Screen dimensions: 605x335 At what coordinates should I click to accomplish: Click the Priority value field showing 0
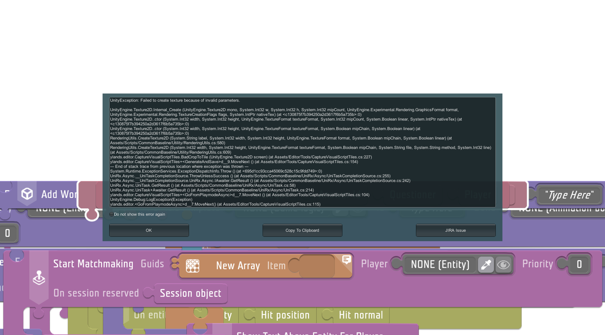[x=579, y=264]
